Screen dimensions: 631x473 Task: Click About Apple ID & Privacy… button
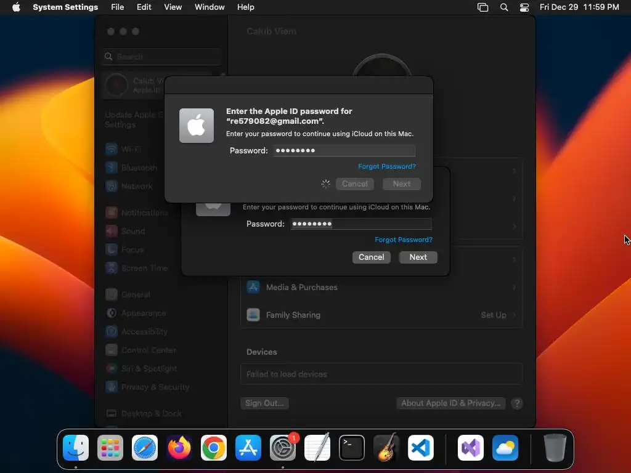point(450,403)
